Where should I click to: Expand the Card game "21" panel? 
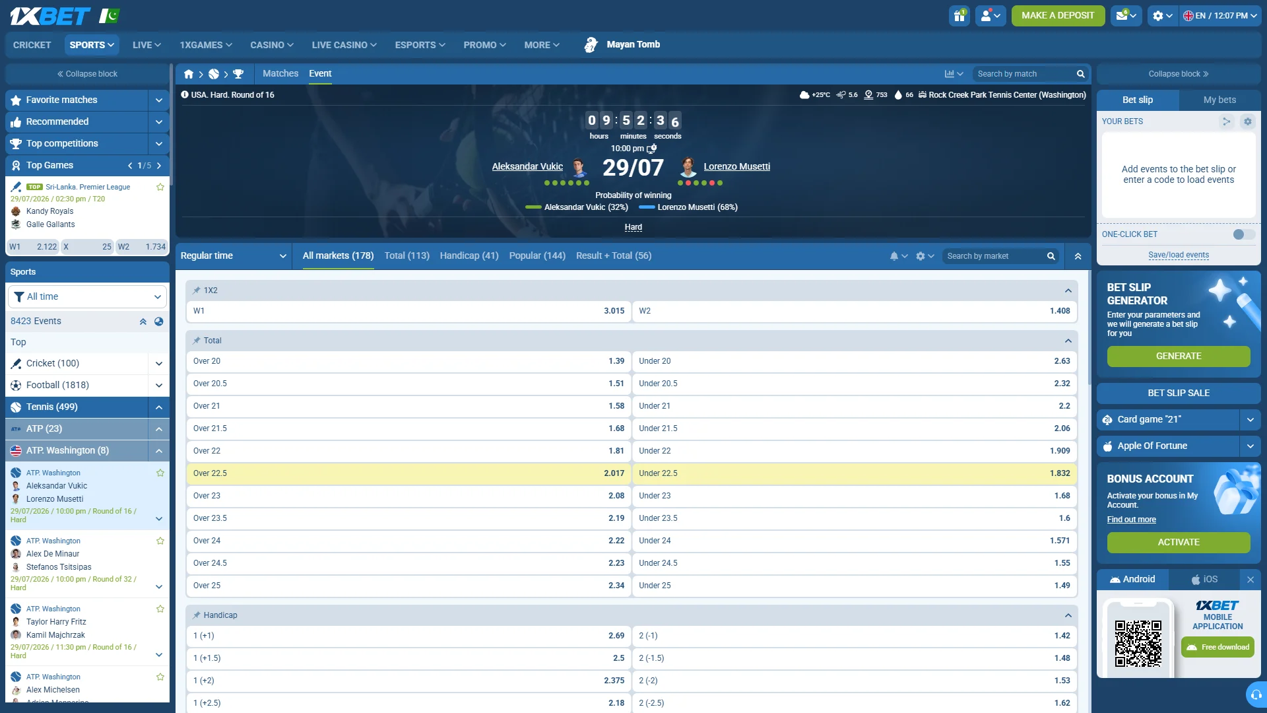click(1251, 420)
